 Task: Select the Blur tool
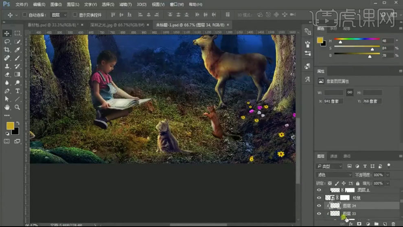click(x=7, y=83)
